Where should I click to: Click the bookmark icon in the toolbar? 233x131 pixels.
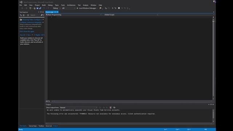119,8
